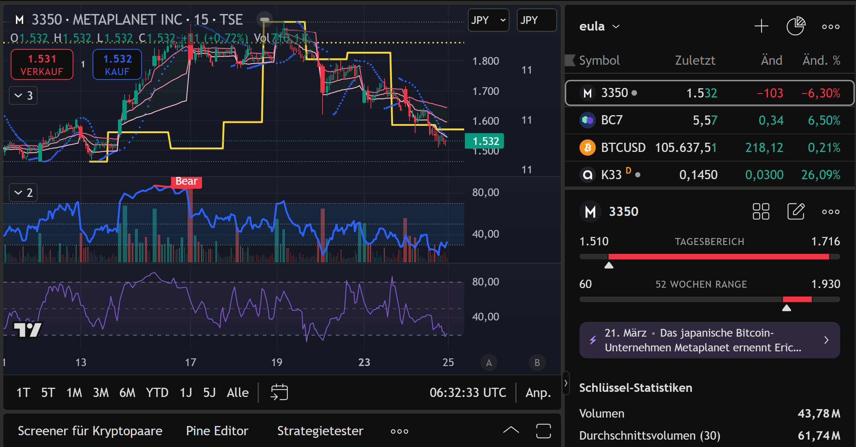Click the quantity 1 between sell and buy
856x447 pixels.
pos(83,64)
